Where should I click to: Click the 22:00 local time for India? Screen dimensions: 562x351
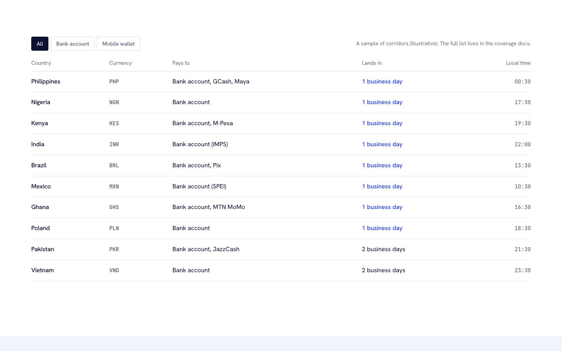pyautogui.click(x=523, y=144)
